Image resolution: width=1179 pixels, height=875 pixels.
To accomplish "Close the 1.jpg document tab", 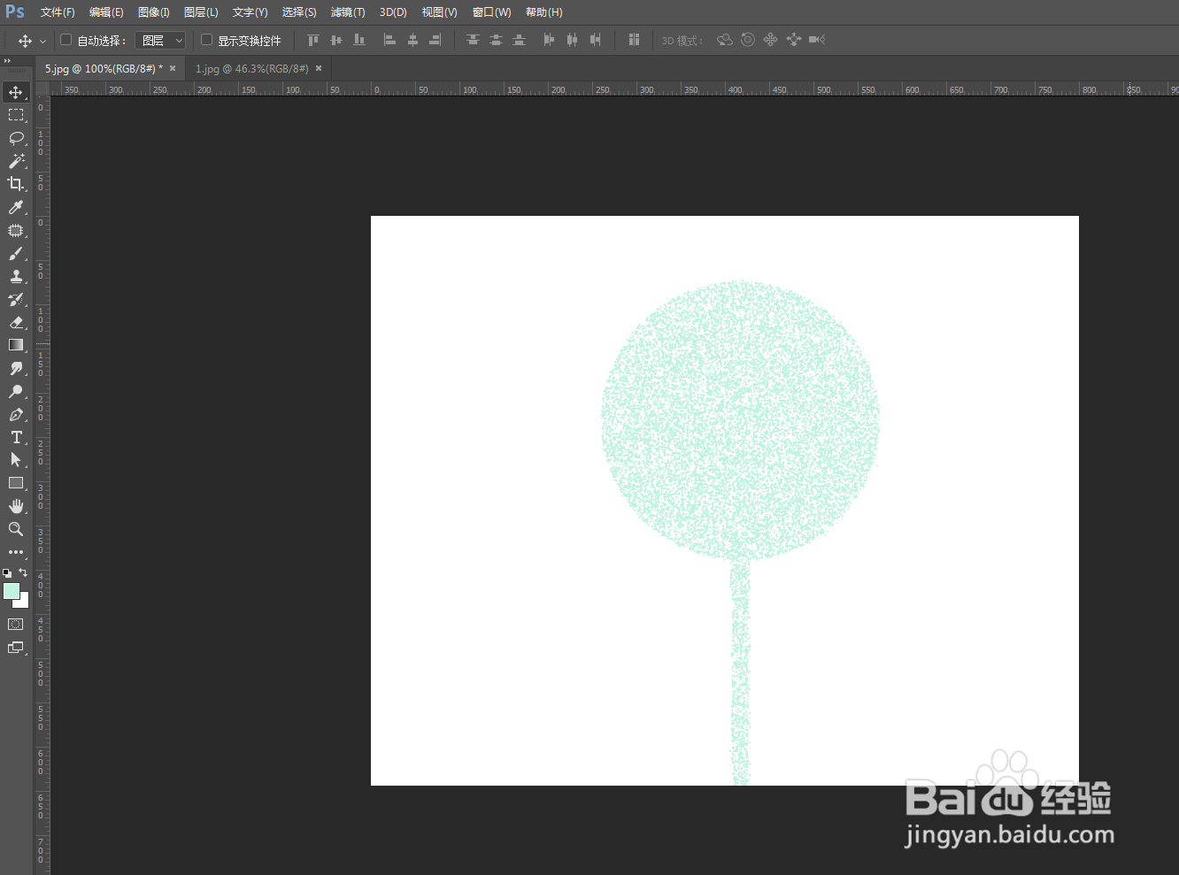I will click(319, 68).
